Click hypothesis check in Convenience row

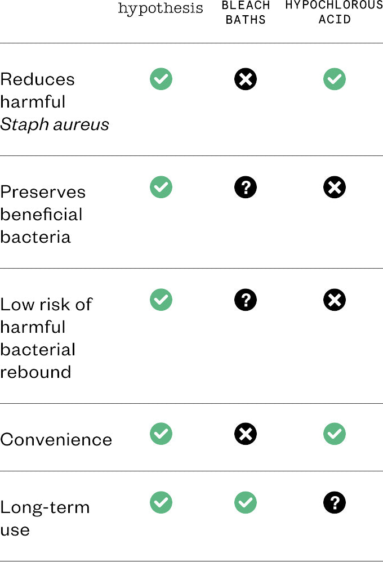tap(161, 434)
